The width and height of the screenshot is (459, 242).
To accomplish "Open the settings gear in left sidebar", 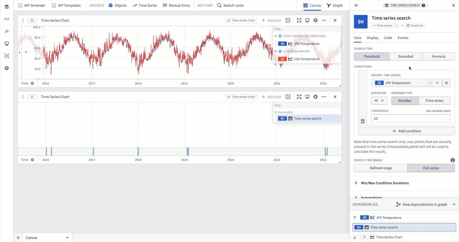I will pos(7,68).
